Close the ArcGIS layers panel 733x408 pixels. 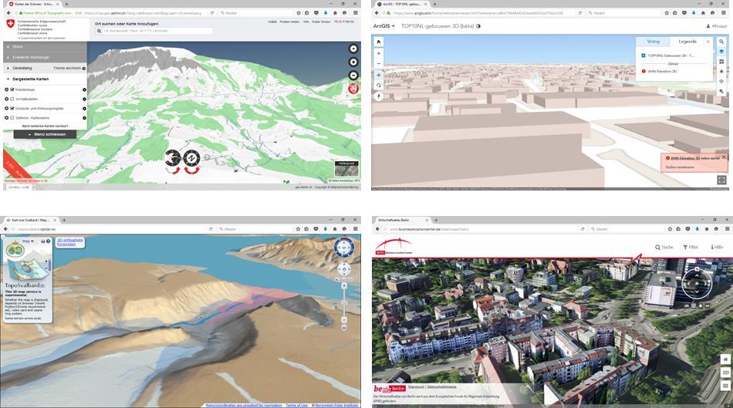tap(708, 42)
